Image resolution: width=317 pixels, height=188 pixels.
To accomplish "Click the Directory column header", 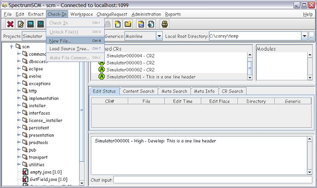I will (256, 101).
